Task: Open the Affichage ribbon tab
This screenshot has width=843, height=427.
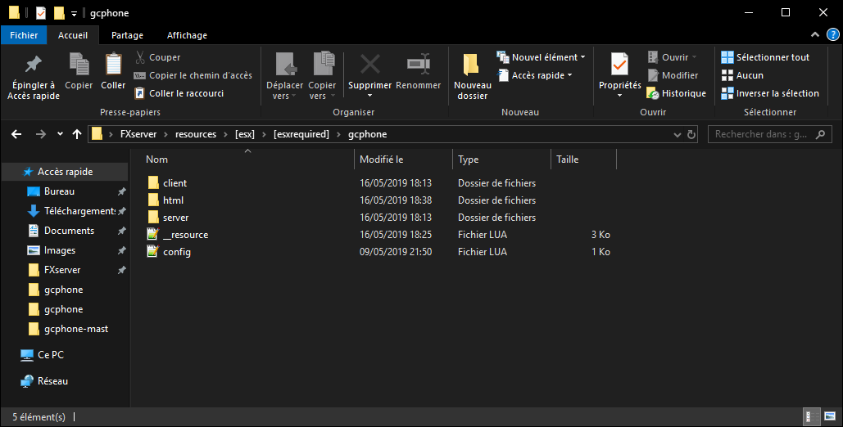Action: (x=187, y=35)
